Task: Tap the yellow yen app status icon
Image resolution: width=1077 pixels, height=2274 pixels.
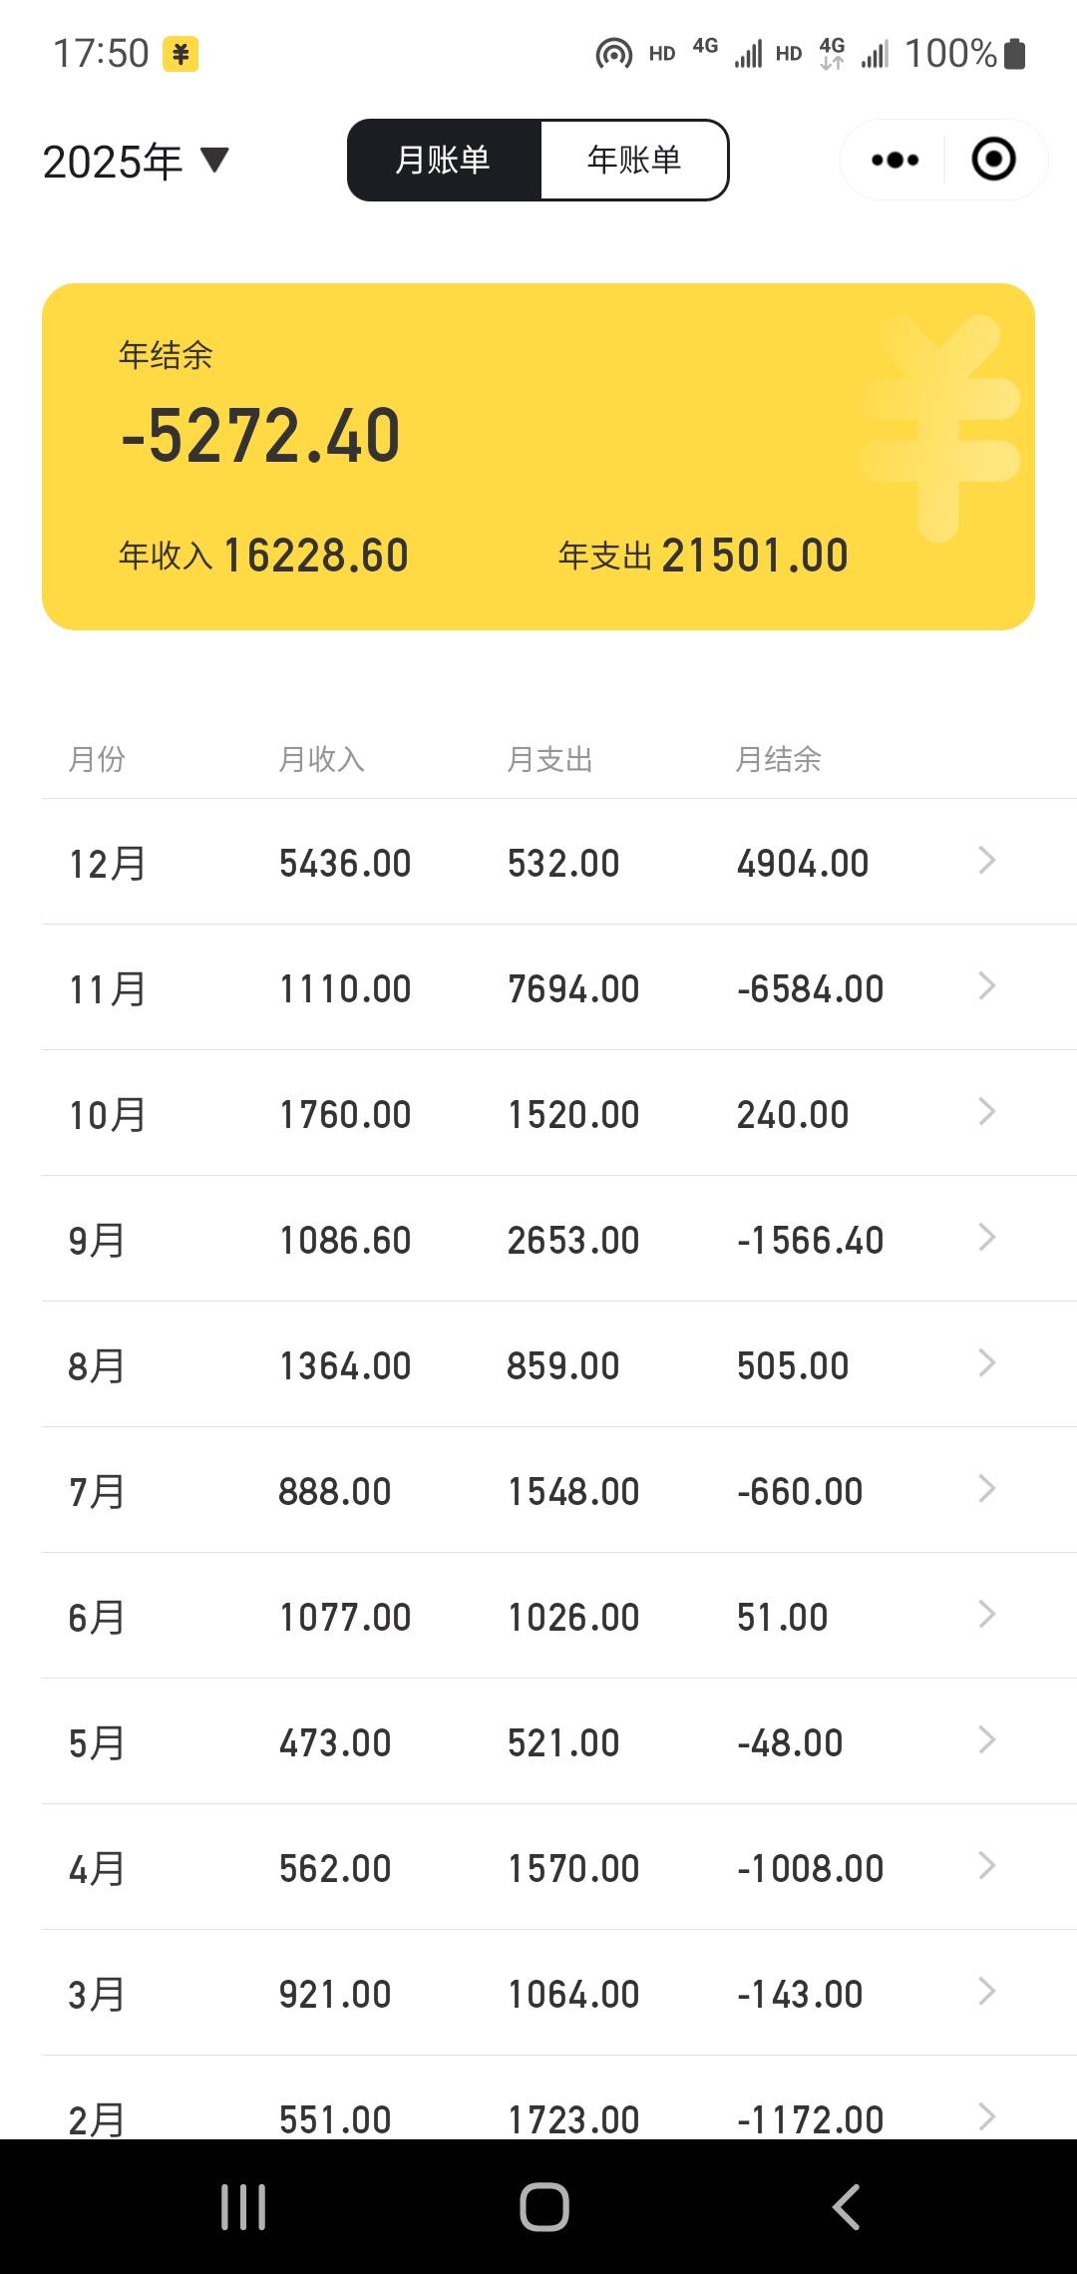Action: (x=180, y=54)
